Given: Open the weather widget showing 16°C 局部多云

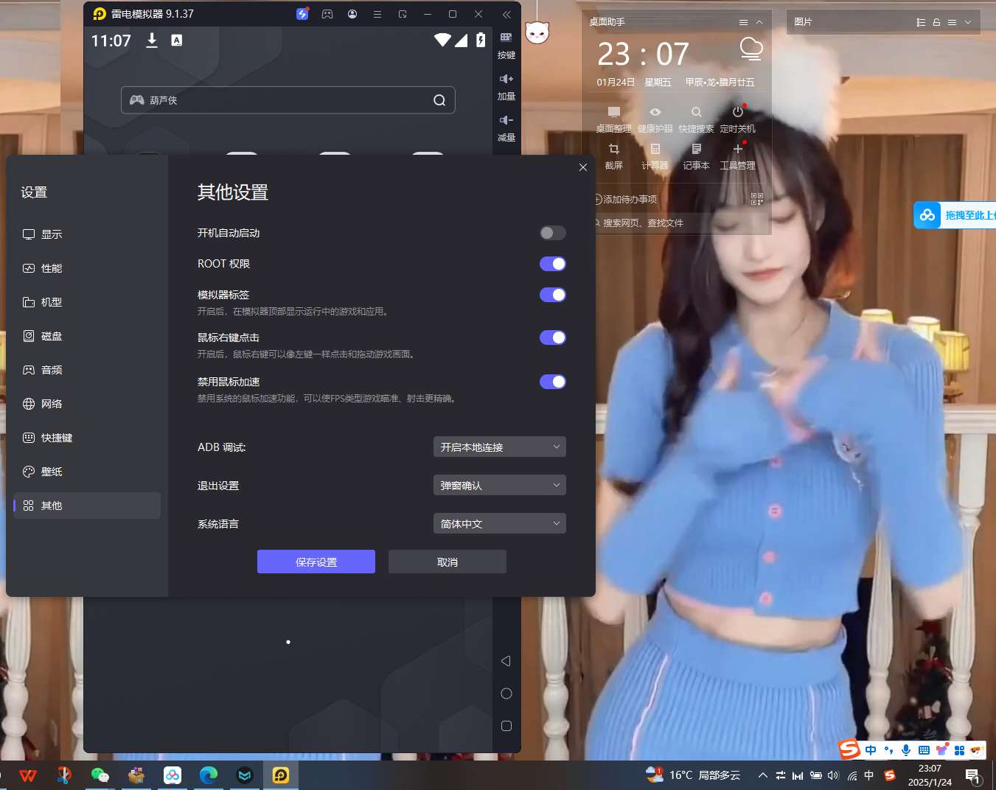Looking at the screenshot, I should tap(693, 775).
